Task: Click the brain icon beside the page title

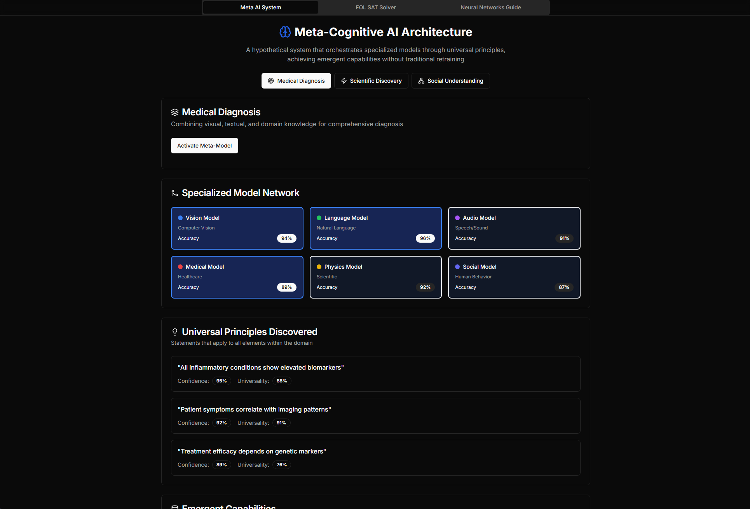Action: (x=285, y=32)
